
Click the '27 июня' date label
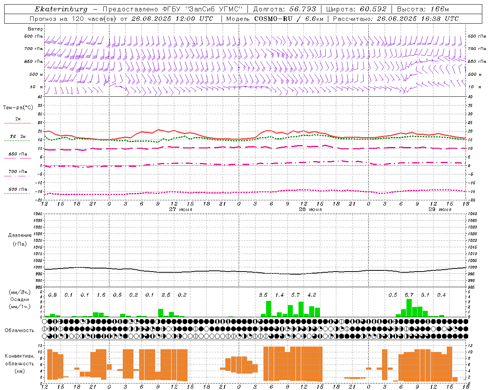tap(181, 209)
